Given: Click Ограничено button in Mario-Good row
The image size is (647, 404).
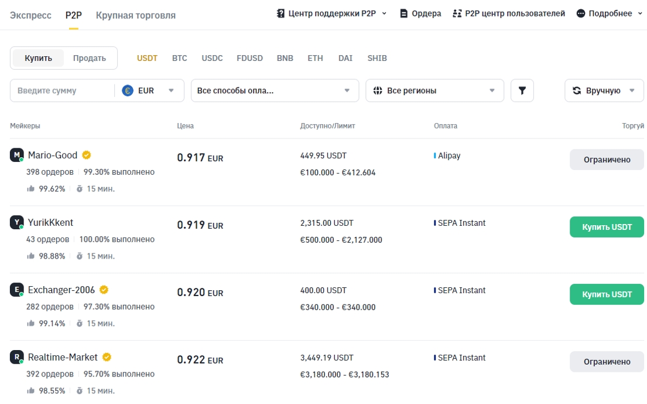Looking at the screenshot, I should 607,159.
